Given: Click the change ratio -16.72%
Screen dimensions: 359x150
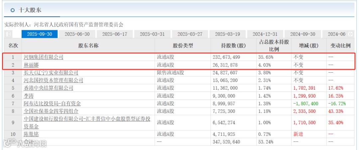Looking at the screenshot, I should click(x=337, y=104).
